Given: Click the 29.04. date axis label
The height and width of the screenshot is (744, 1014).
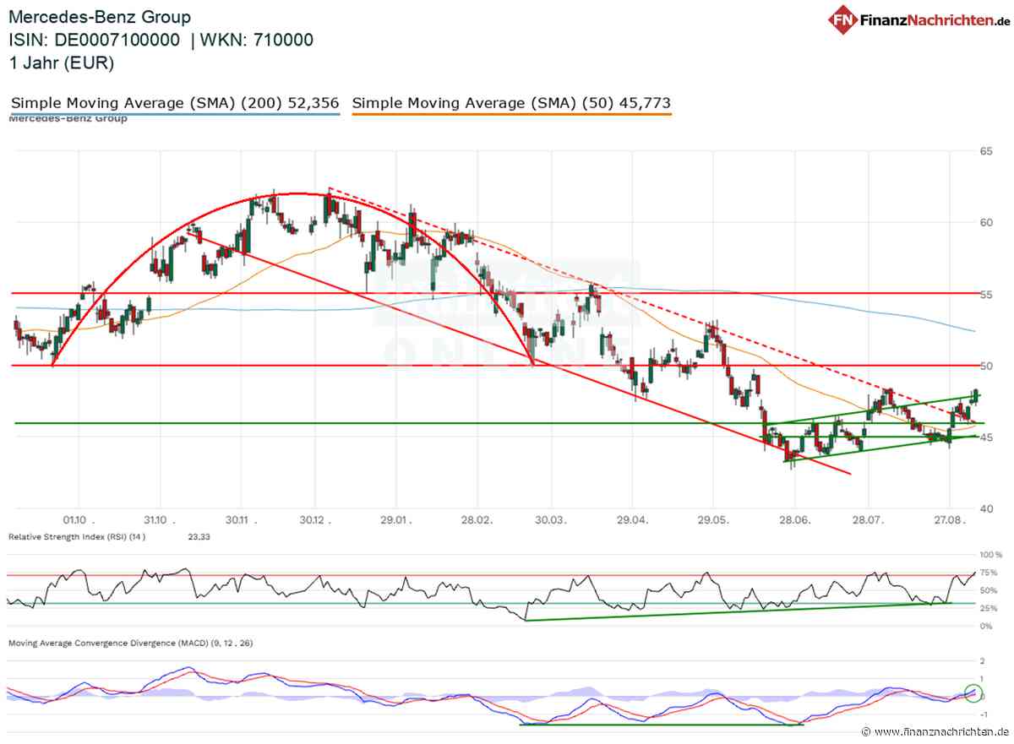Looking at the screenshot, I should click(x=633, y=520).
